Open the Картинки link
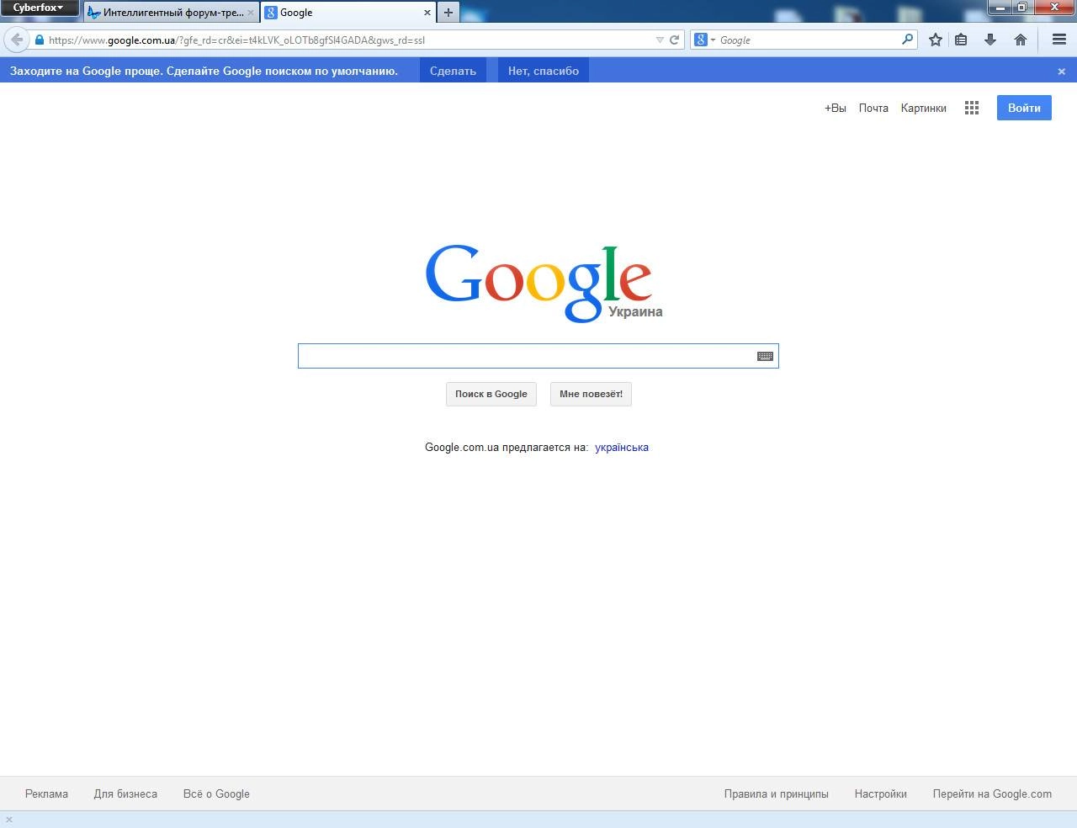Viewport: 1077px width, 828px height. point(923,108)
